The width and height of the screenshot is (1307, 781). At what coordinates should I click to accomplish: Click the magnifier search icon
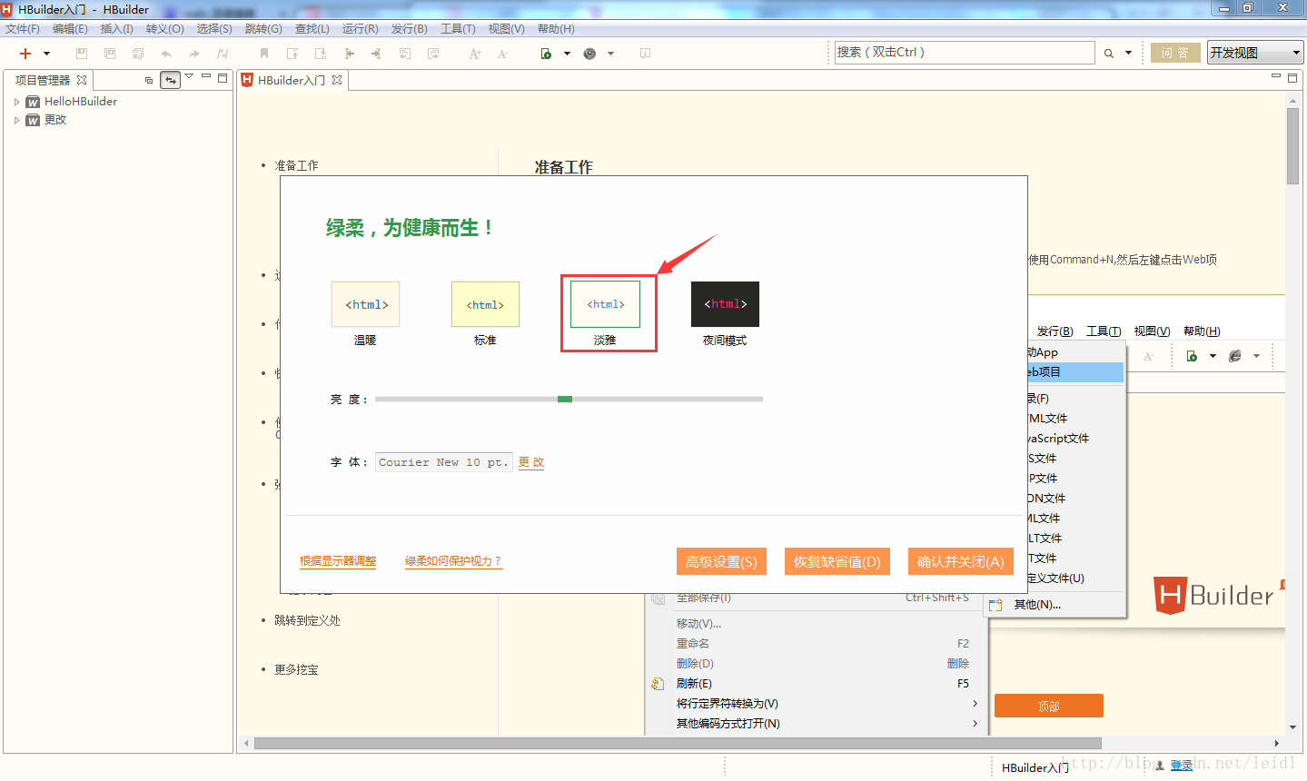(x=1109, y=54)
